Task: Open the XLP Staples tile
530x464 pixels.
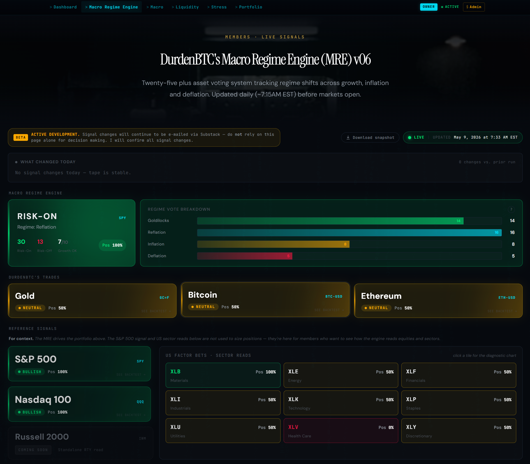Action: click(x=459, y=403)
